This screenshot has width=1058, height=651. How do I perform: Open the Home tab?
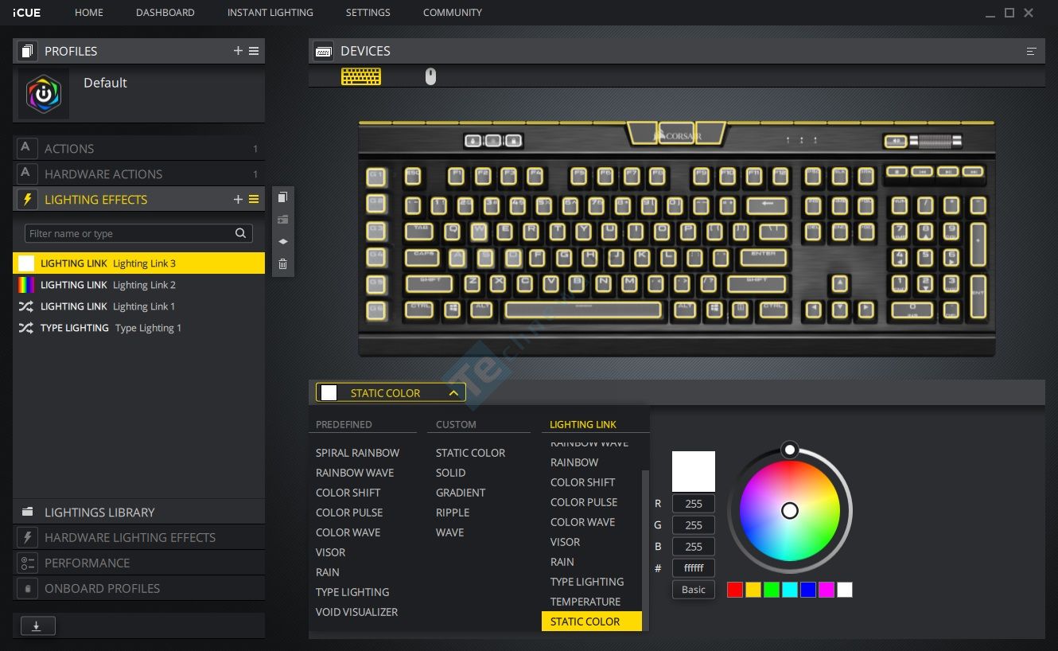pyautogui.click(x=89, y=13)
